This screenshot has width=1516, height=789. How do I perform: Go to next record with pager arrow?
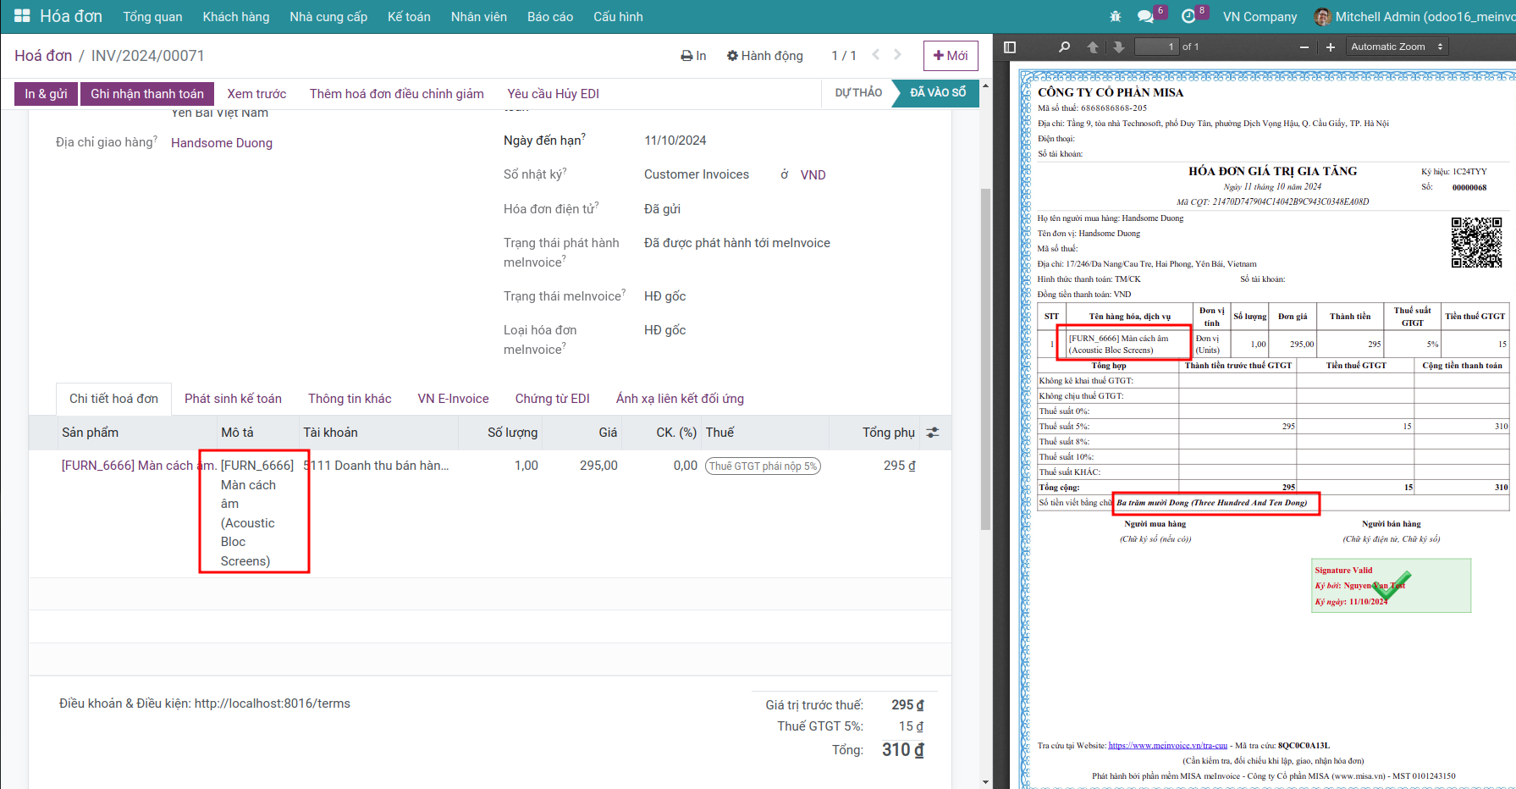[897, 55]
